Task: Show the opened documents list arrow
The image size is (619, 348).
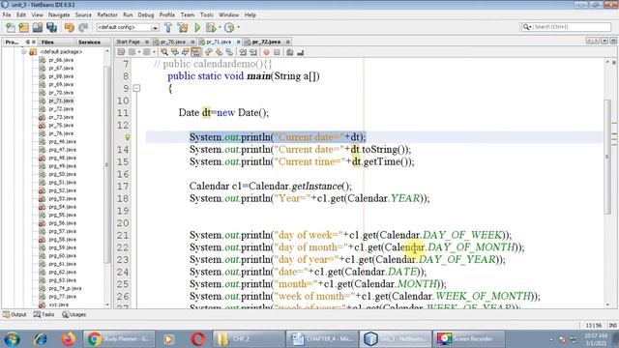Action: click(x=604, y=41)
